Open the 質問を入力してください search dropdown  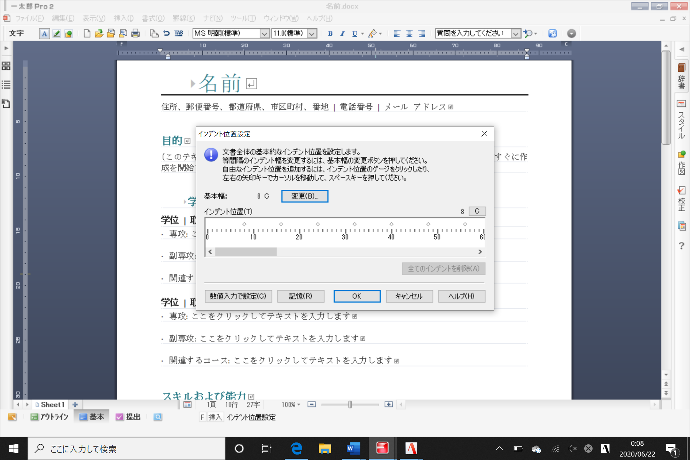click(x=516, y=33)
